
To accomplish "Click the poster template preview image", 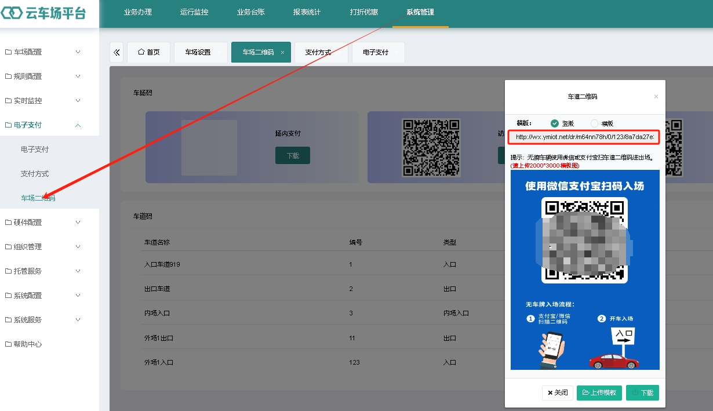I will [585, 270].
